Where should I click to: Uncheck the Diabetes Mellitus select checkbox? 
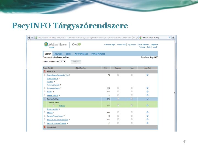[45, 99]
